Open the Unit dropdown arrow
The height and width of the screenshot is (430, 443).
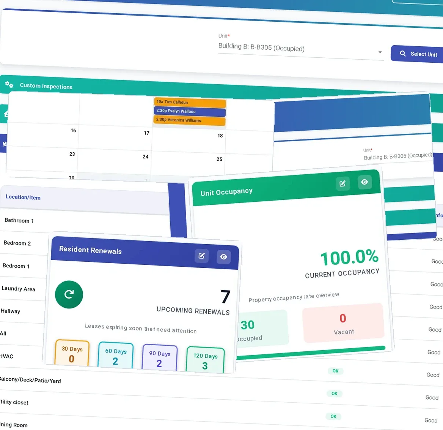(380, 52)
